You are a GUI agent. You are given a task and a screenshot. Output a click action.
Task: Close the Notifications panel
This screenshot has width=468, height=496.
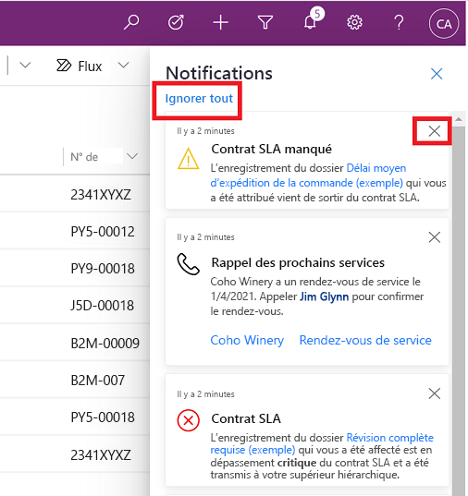(x=437, y=74)
